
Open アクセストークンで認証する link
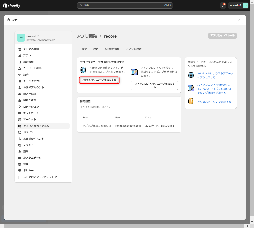tap(214, 102)
